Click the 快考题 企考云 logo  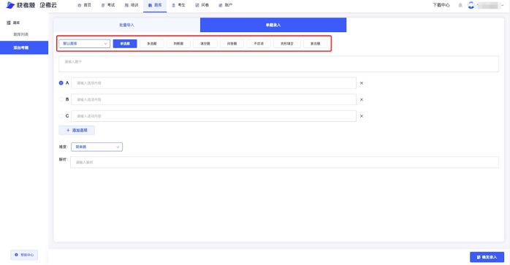pyautogui.click(x=31, y=5)
